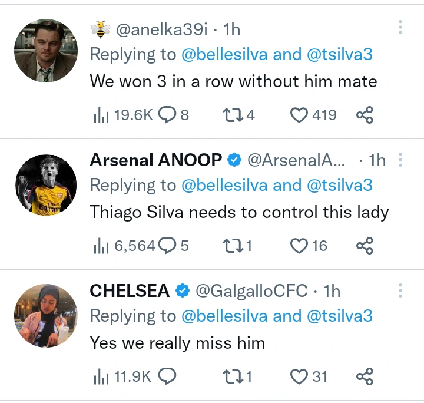Open the Arsenal ANOOP profile name
Image resolution: width=424 pixels, height=403 pixels.
156,160
